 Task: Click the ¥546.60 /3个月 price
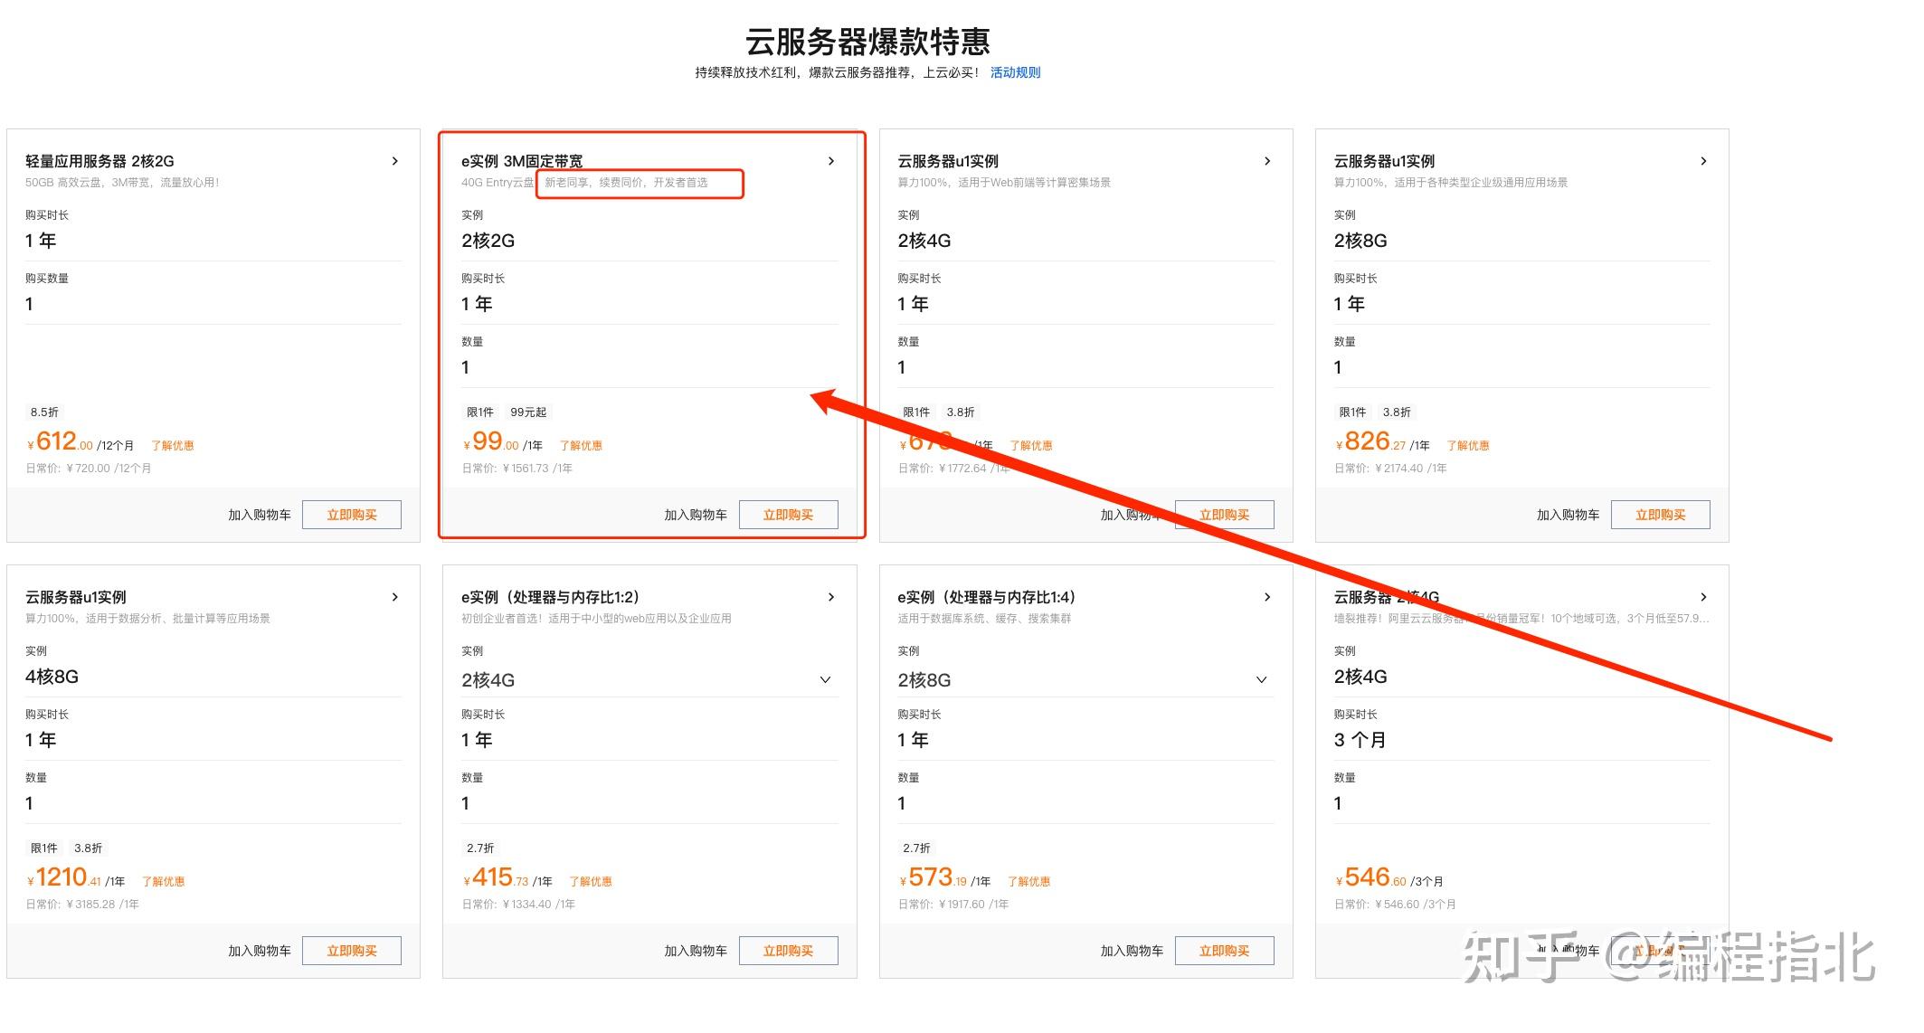(1389, 878)
